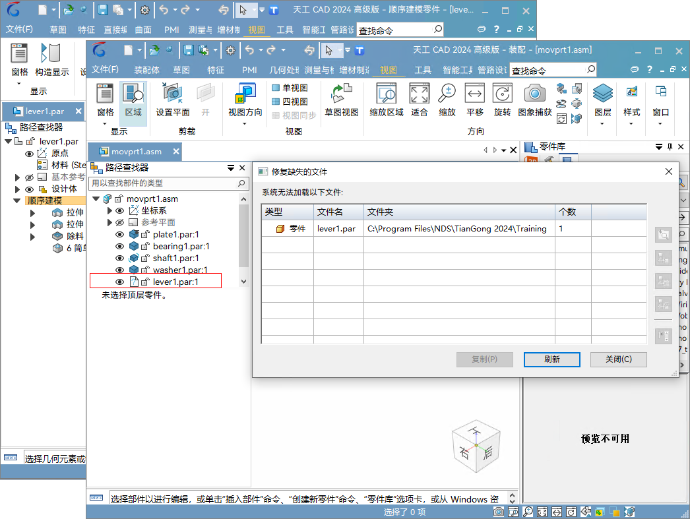The width and height of the screenshot is (690, 519).
Task: Toggle visibility eye of 坐标系 node
Action: click(119, 210)
